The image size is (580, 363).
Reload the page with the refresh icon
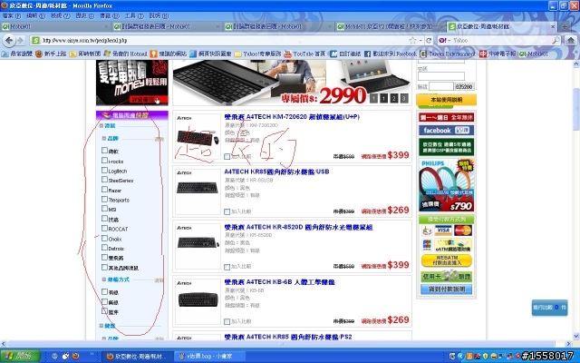pyautogui.click(x=429, y=40)
